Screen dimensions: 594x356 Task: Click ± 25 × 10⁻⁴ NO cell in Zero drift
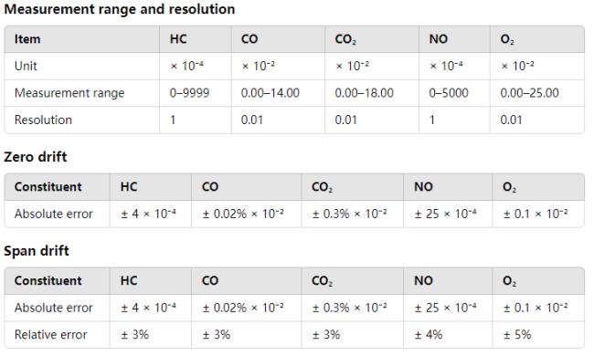(445, 214)
